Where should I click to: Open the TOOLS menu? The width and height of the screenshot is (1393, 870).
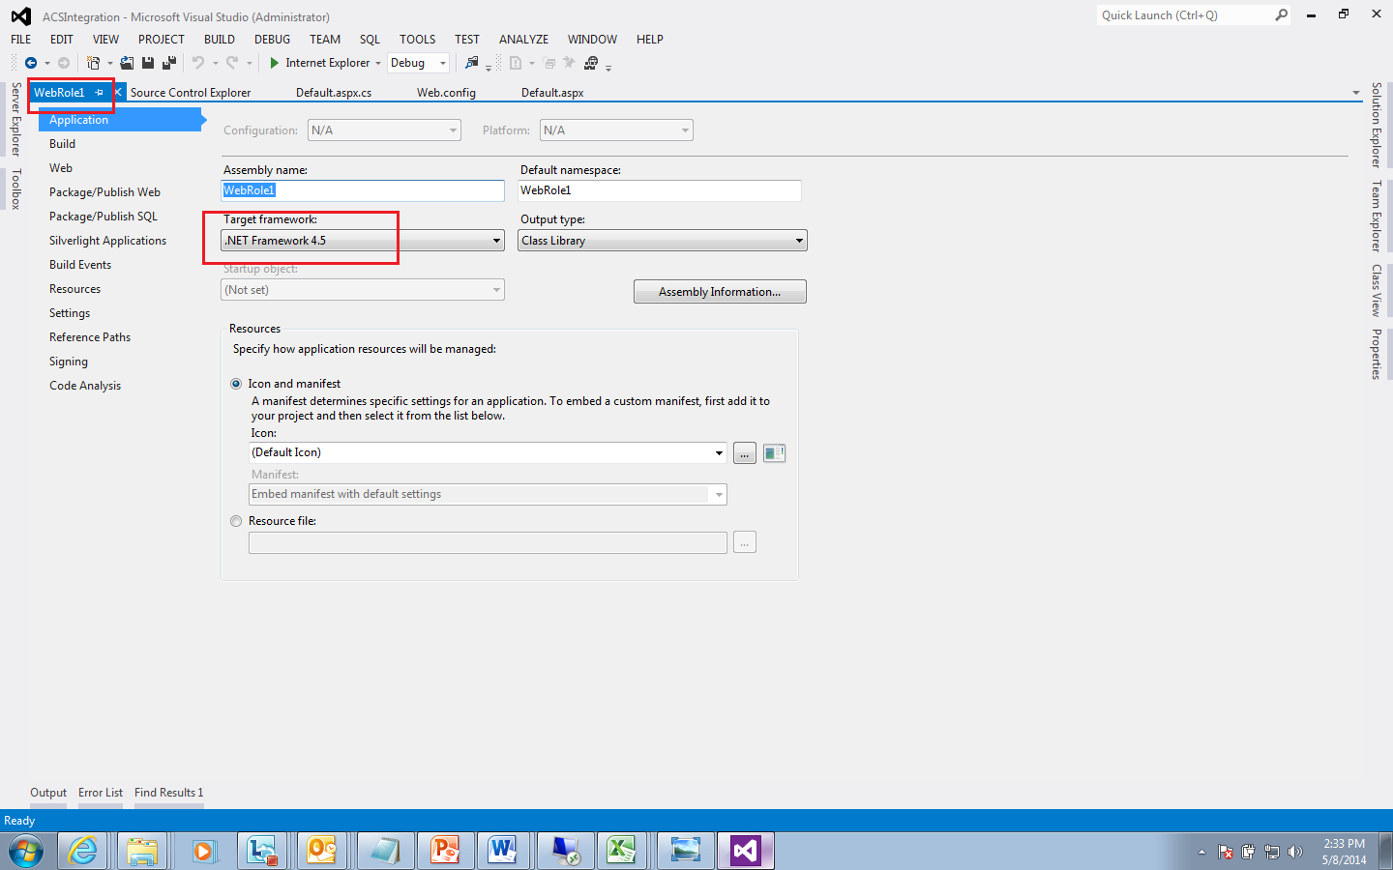coord(417,40)
